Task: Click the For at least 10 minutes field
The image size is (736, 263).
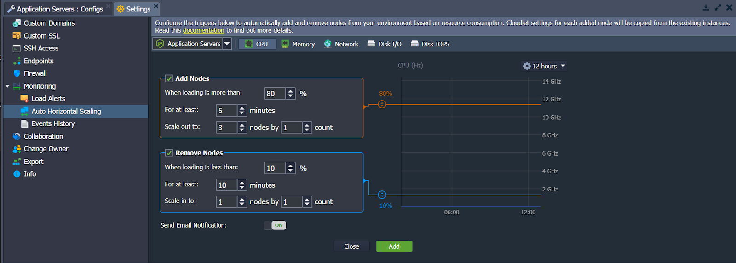Action: (227, 185)
